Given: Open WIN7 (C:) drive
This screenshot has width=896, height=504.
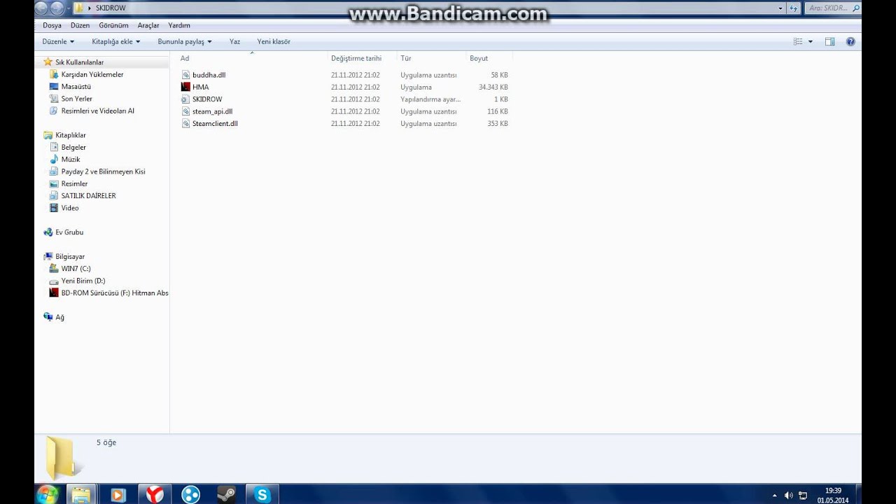Looking at the screenshot, I should pyautogui.click(x=76, y=269).
